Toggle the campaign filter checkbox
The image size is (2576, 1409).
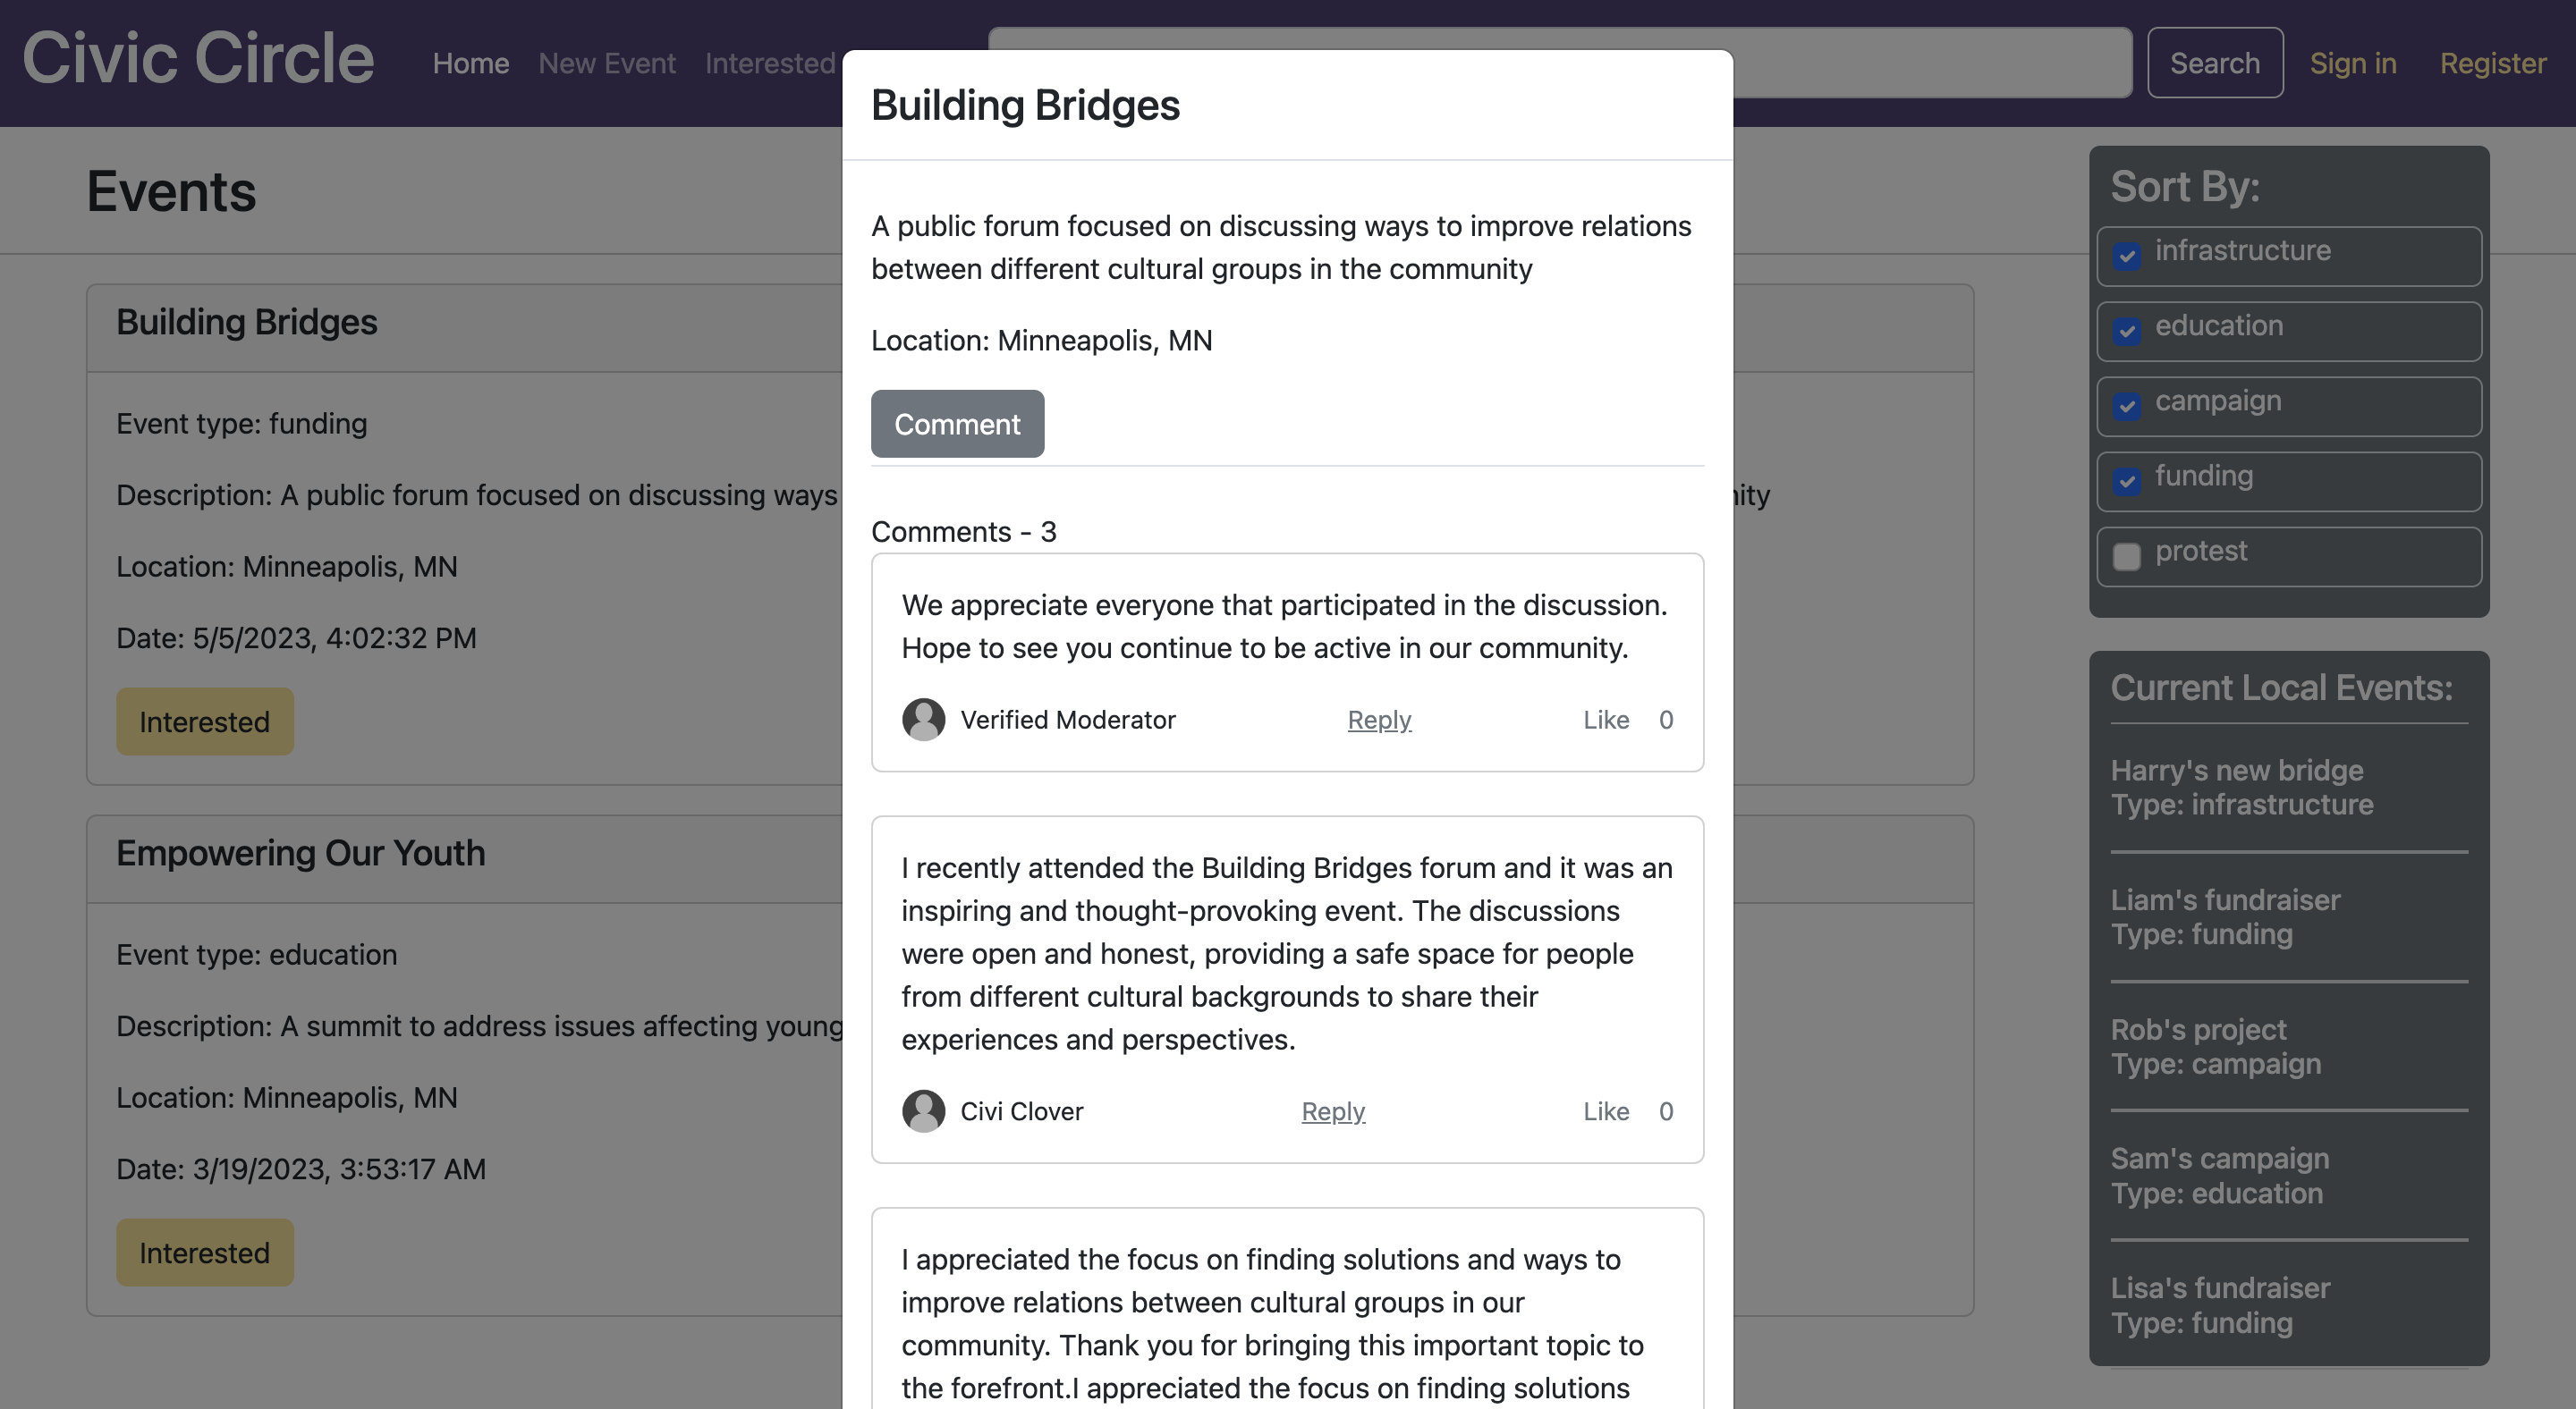pos(2127,406)
